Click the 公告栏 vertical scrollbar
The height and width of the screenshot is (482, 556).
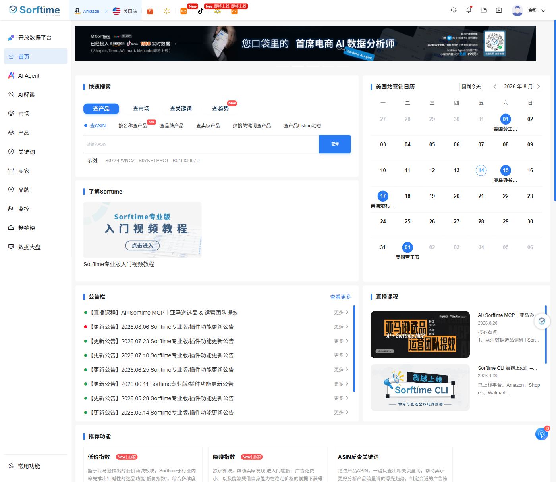[x=354, y=348]
